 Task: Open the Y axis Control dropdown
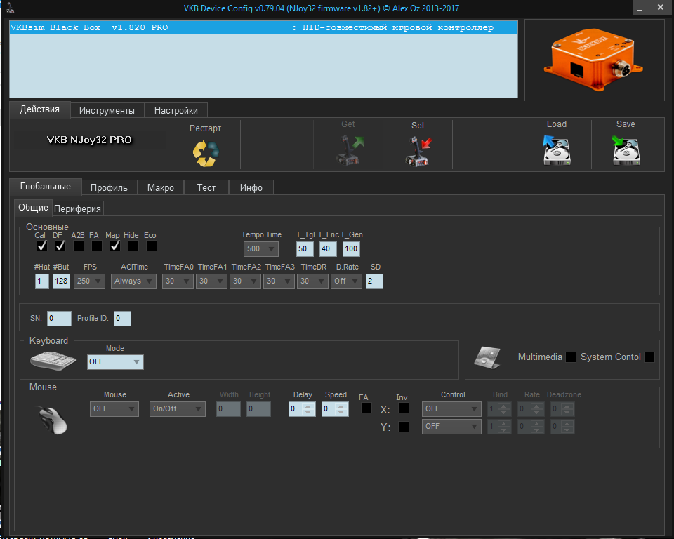click(x=451, y=427)
